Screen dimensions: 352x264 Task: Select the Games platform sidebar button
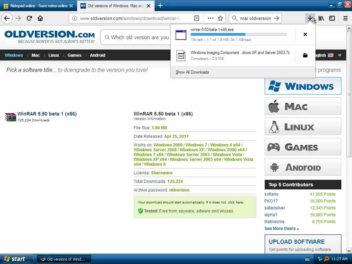(x=303, y=147)
